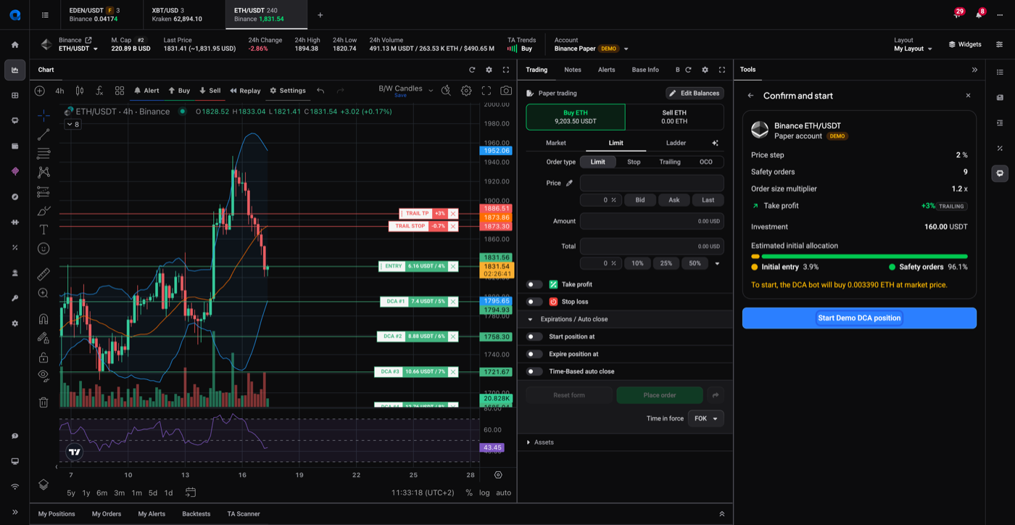Open fullscreen chart mode from chart toolbar
The width and height of the screenshot is (1015, 525).
486,91
